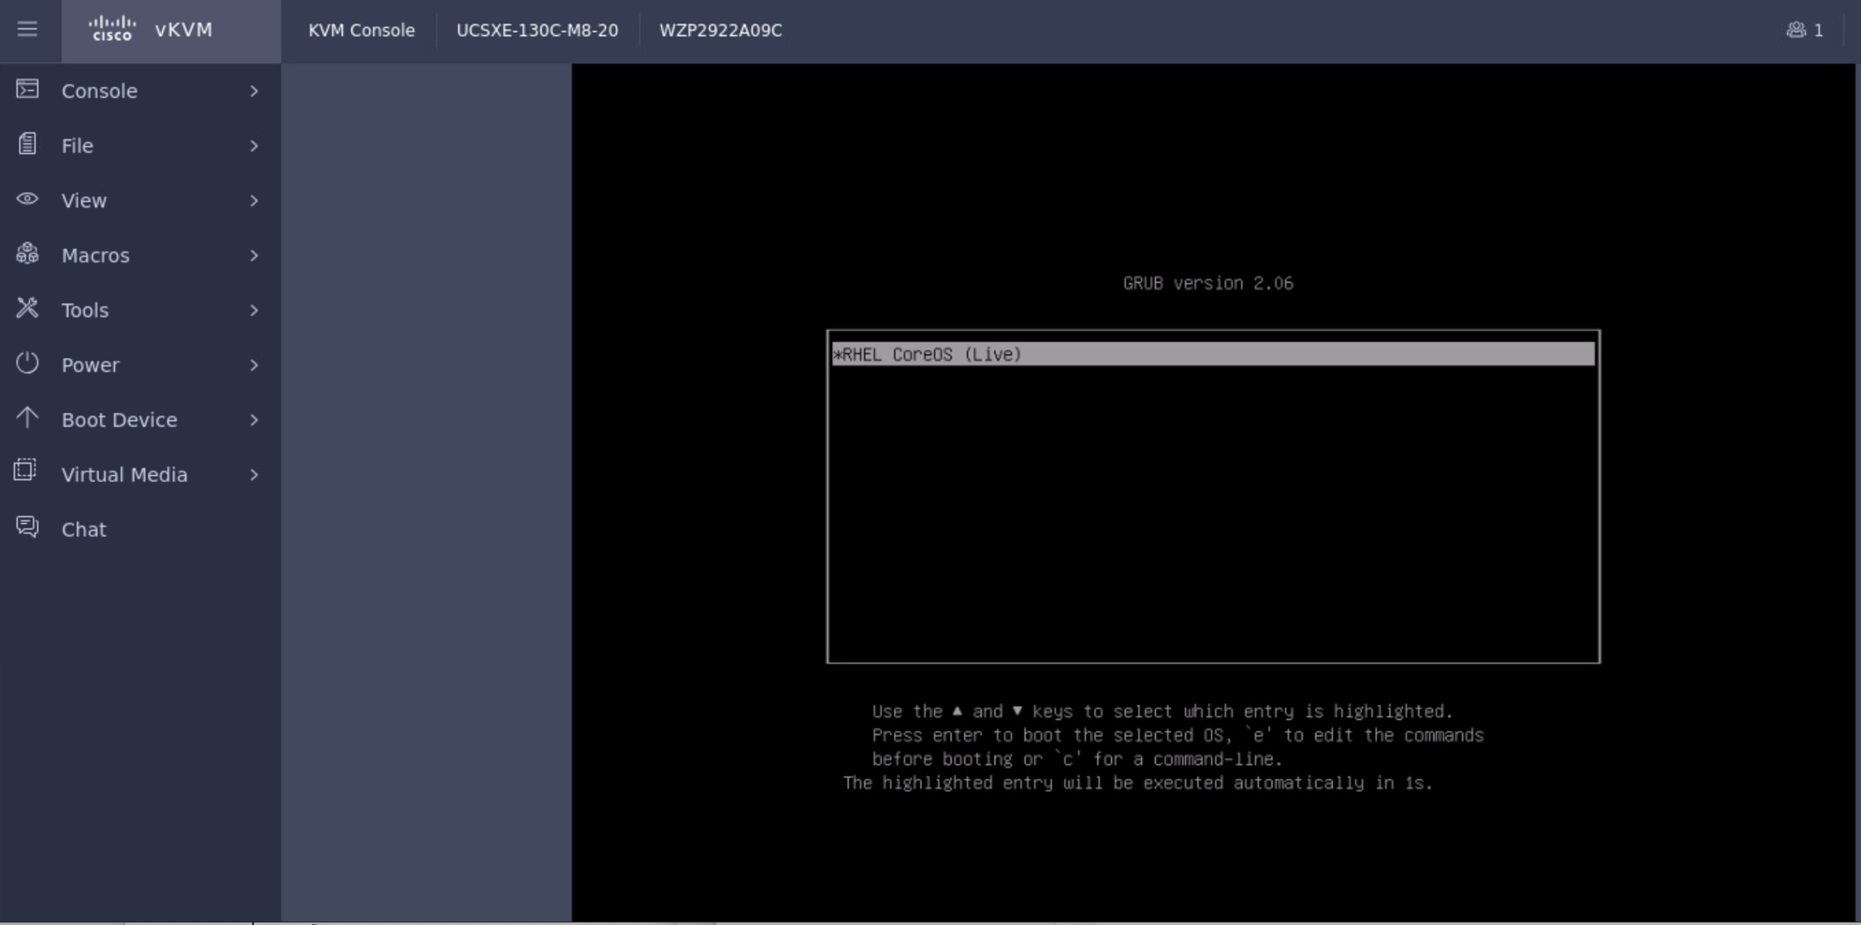Expand the File submenu chevron
This screenshot has width=1861, height=925.
(254, 146)
